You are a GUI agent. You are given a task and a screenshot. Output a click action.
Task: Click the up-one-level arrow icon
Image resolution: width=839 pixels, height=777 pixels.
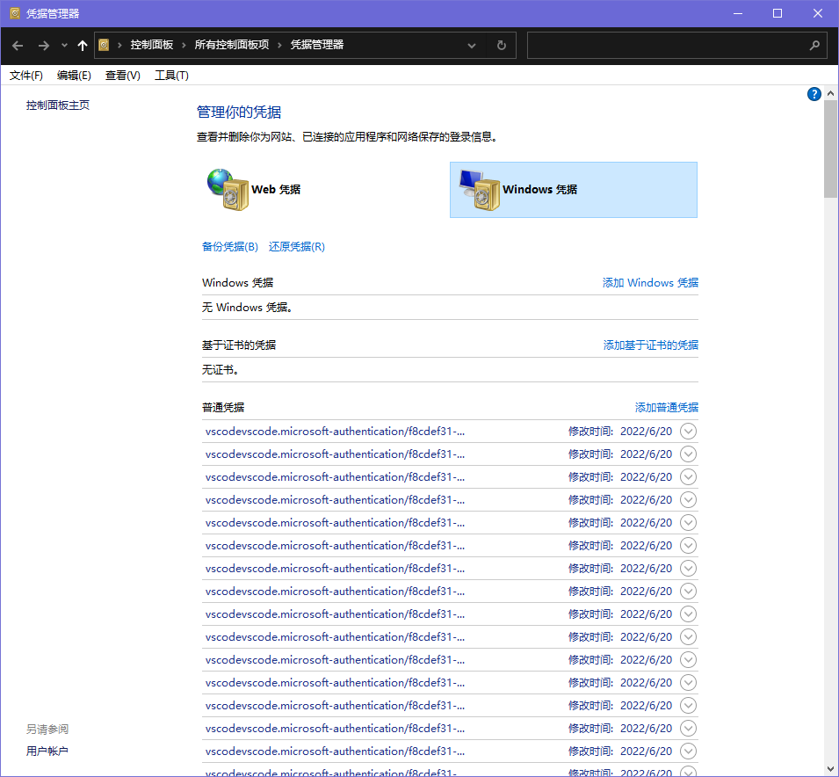point(82,45)
